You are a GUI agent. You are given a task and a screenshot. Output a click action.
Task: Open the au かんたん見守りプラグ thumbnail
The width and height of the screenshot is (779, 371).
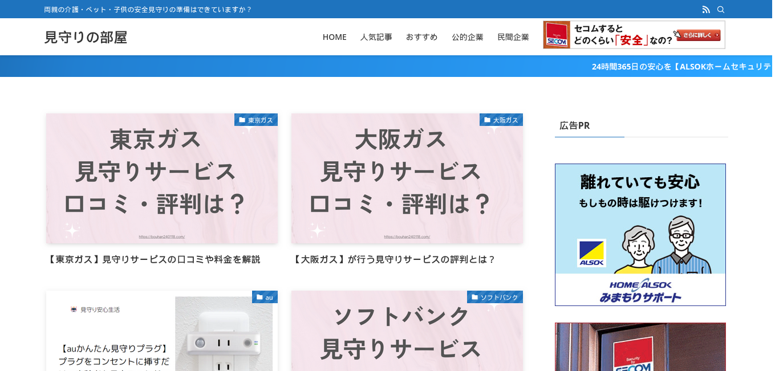pyautogui.click(x=162, y=331)
